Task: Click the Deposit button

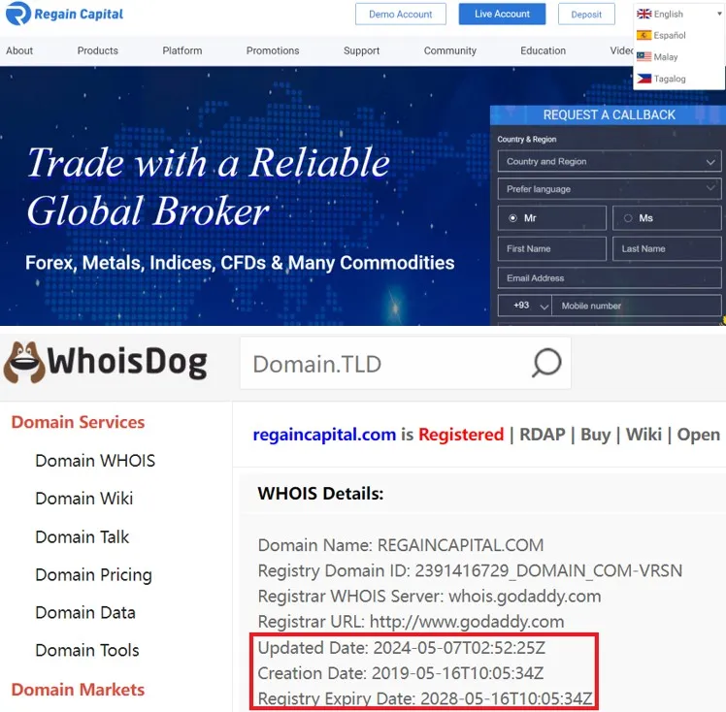Action: [586, 15]
